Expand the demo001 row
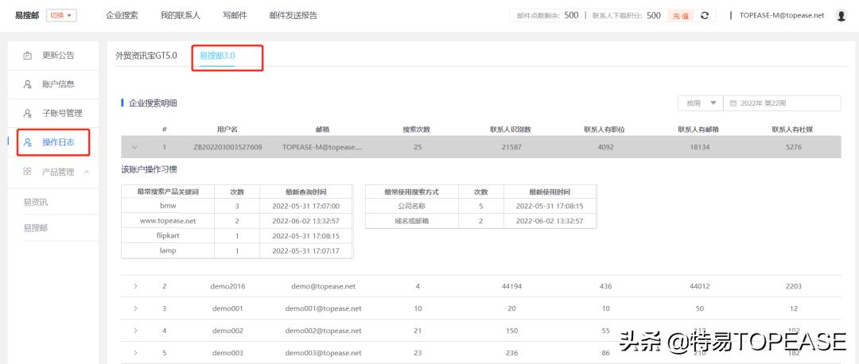The width and height of the screenshot is (859, 364). point(134,308)
